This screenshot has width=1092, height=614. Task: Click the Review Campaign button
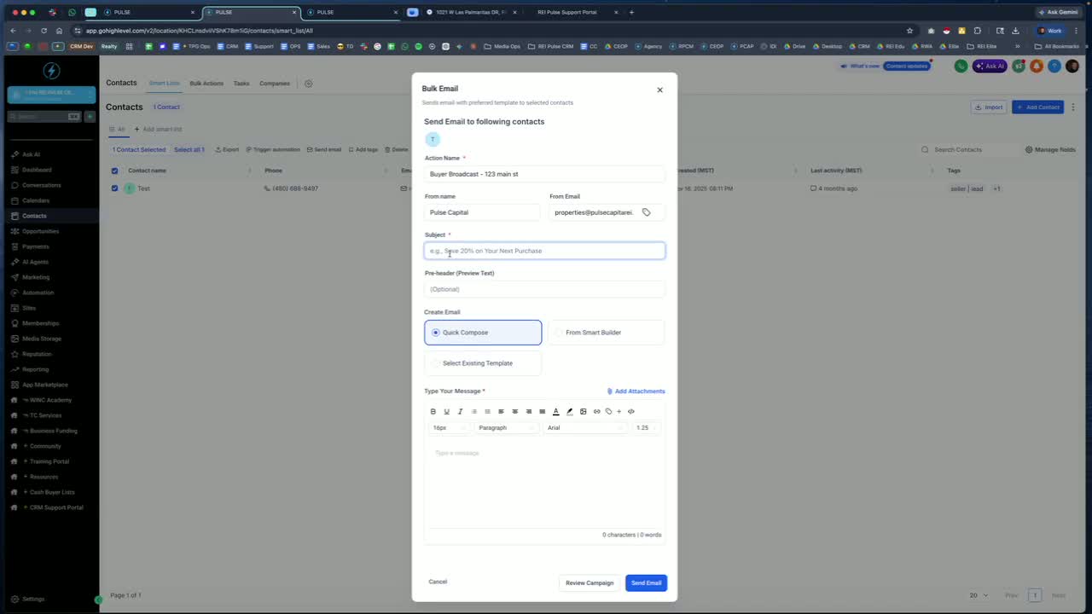(x=590, y=583)
